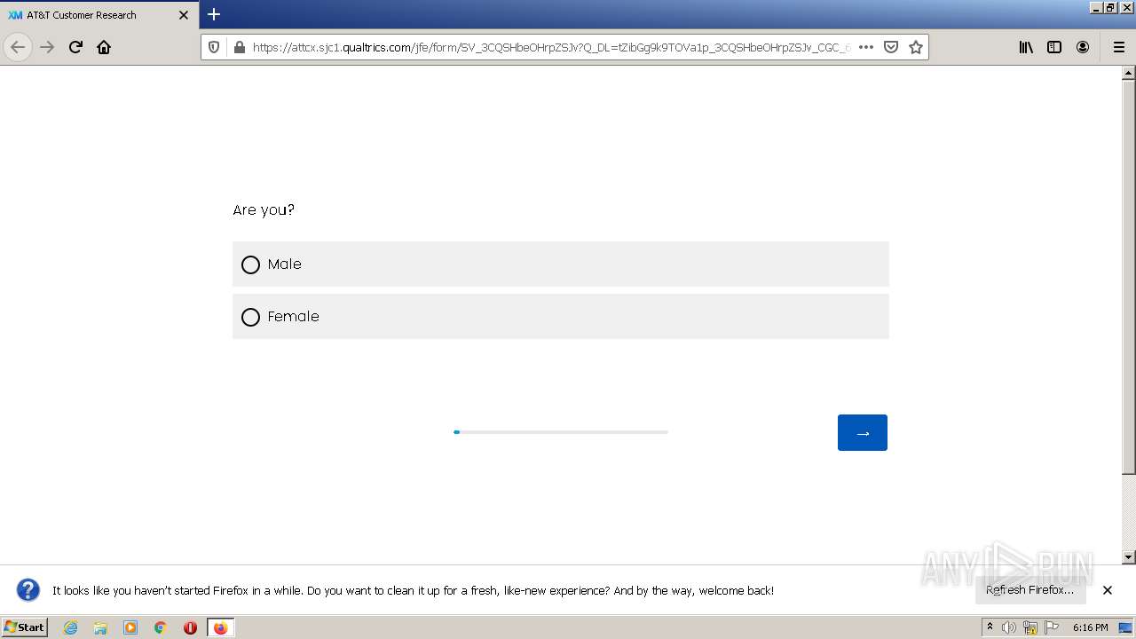Image resolution: width=1136 pixels, height=639 pixels.
Task: Click the notification question mark icon
Action: [28, 590]
